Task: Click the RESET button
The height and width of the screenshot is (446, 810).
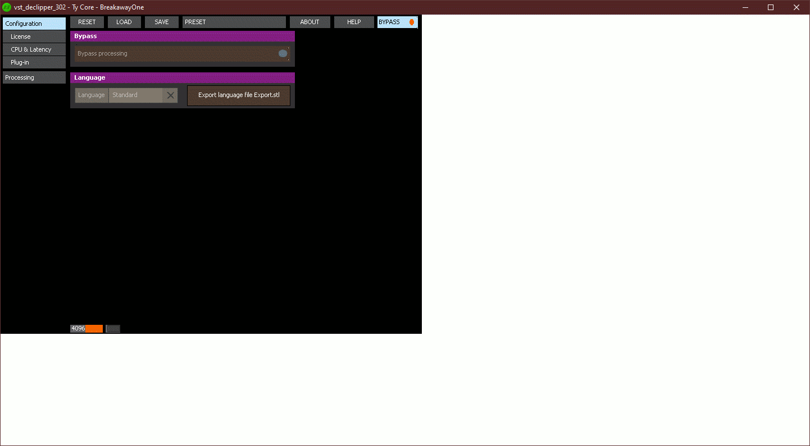Action: 87,22
